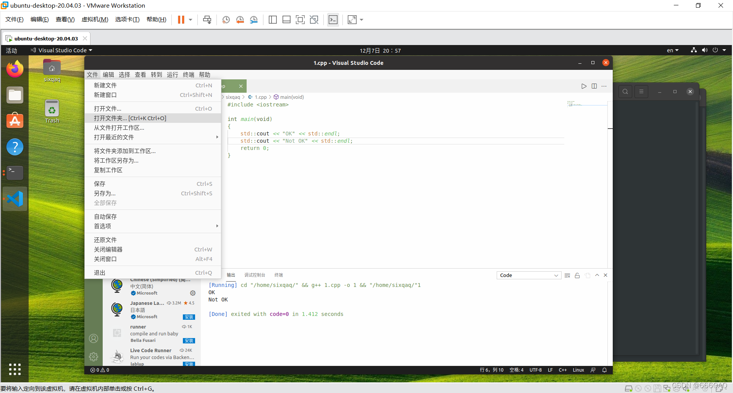This screenshot has height=393, width=733.
Task: Click 空格: 4 indentation setting
Action: pos(517,370)
